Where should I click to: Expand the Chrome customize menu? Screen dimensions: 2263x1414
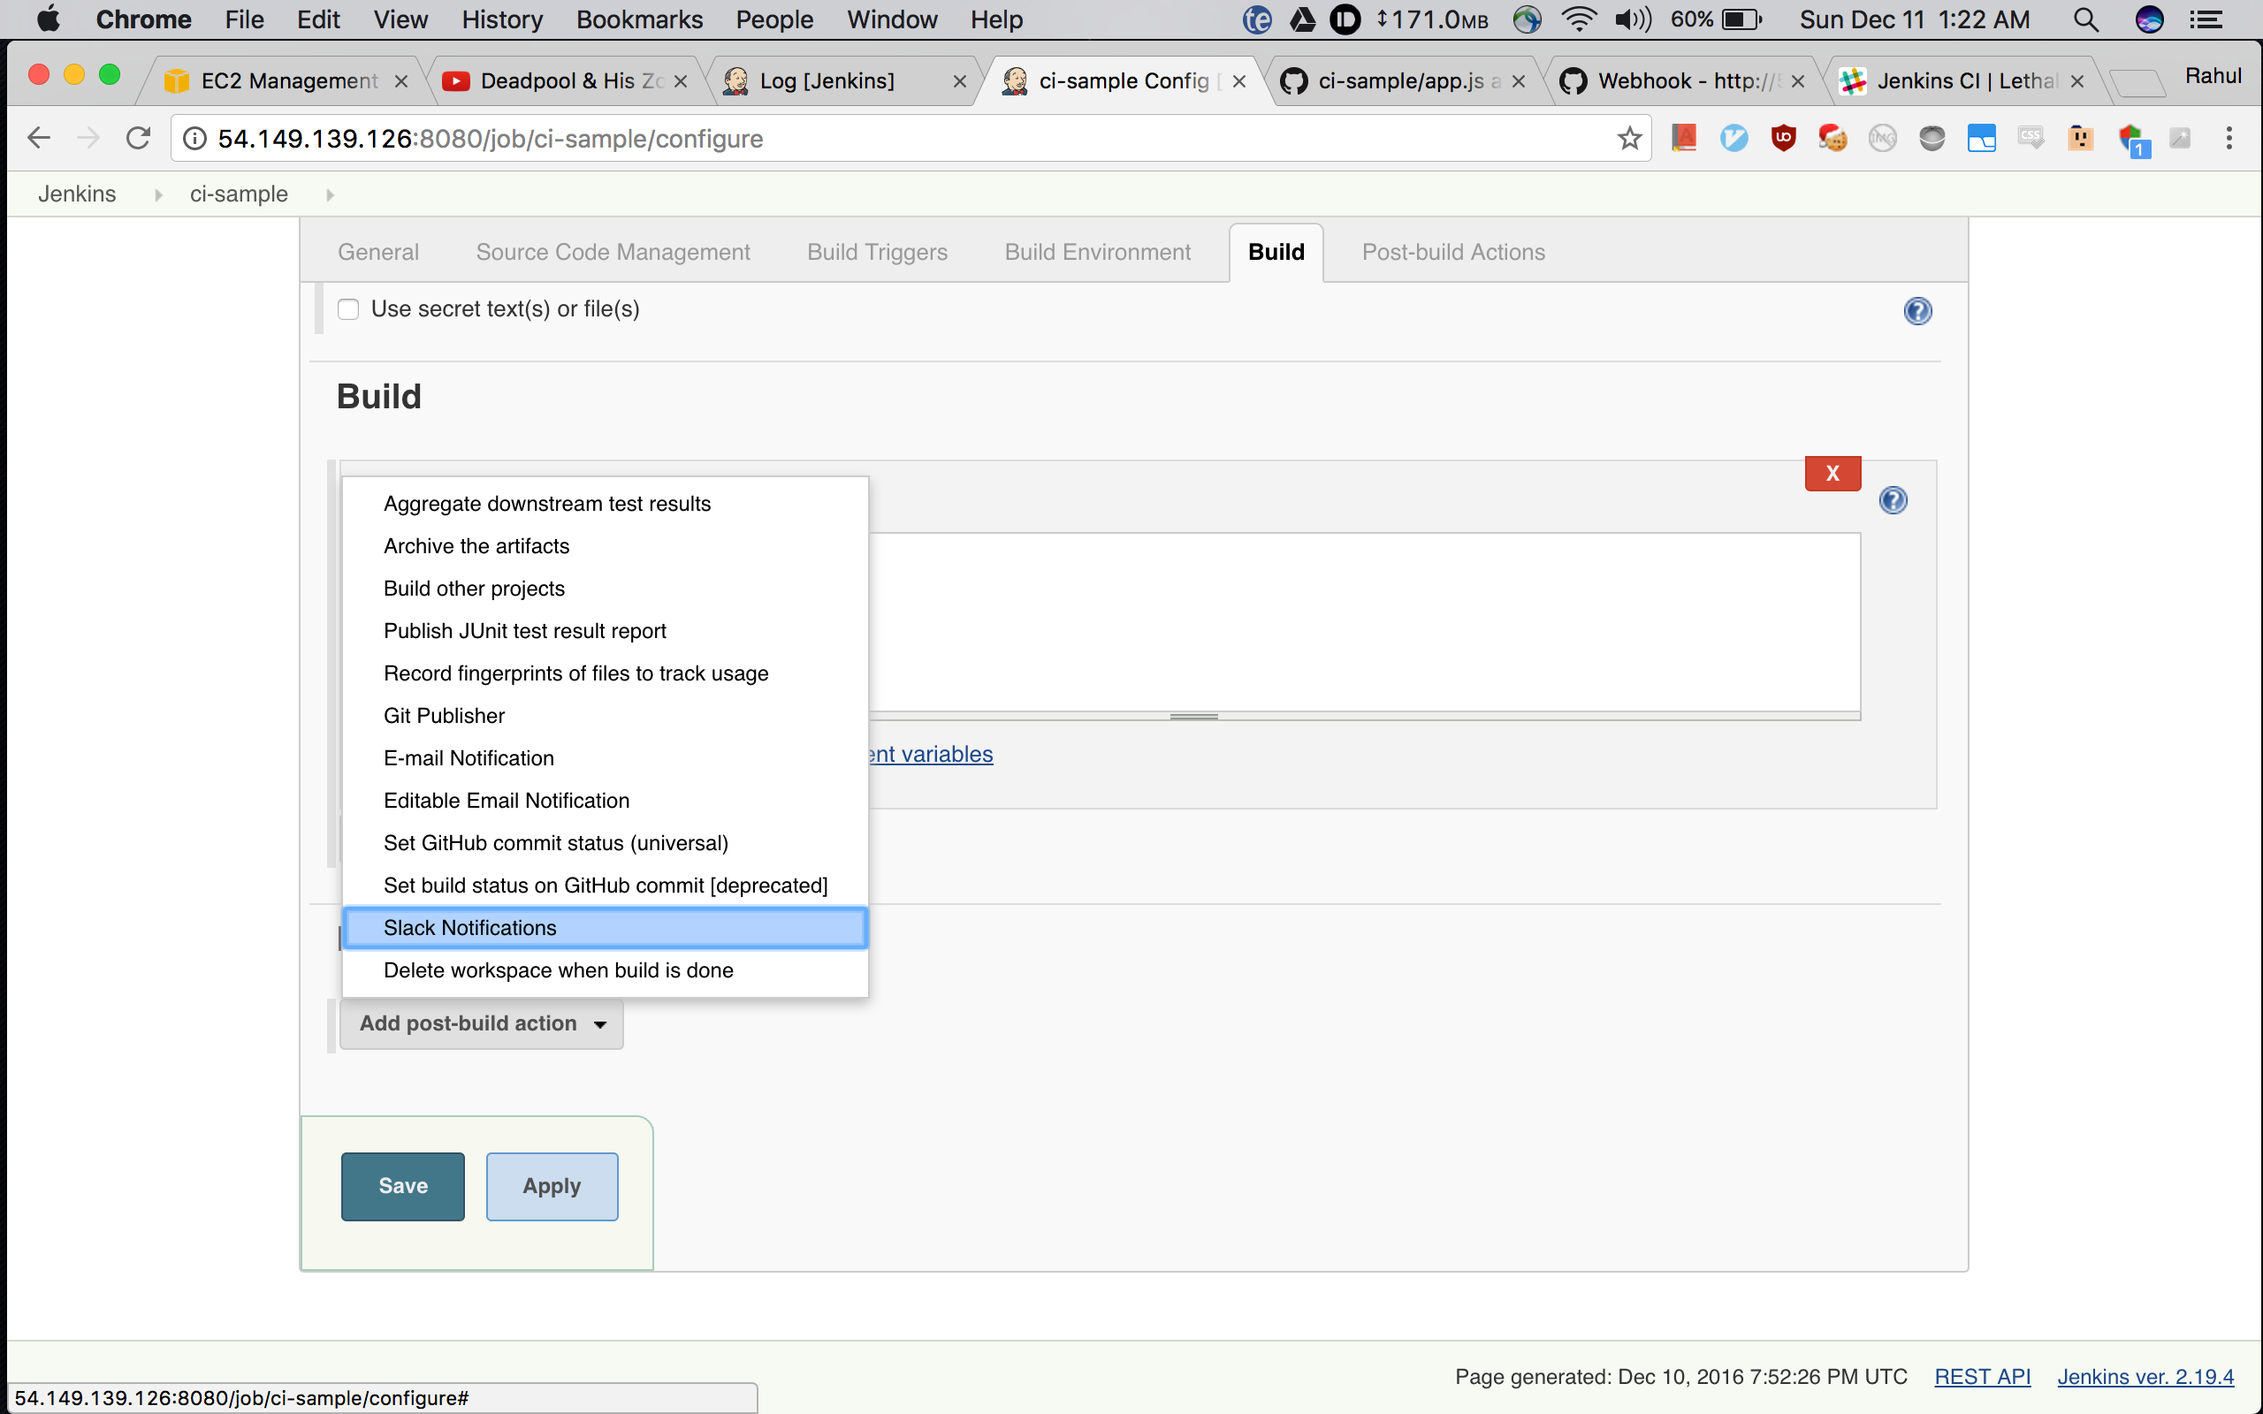(2229, 138)
